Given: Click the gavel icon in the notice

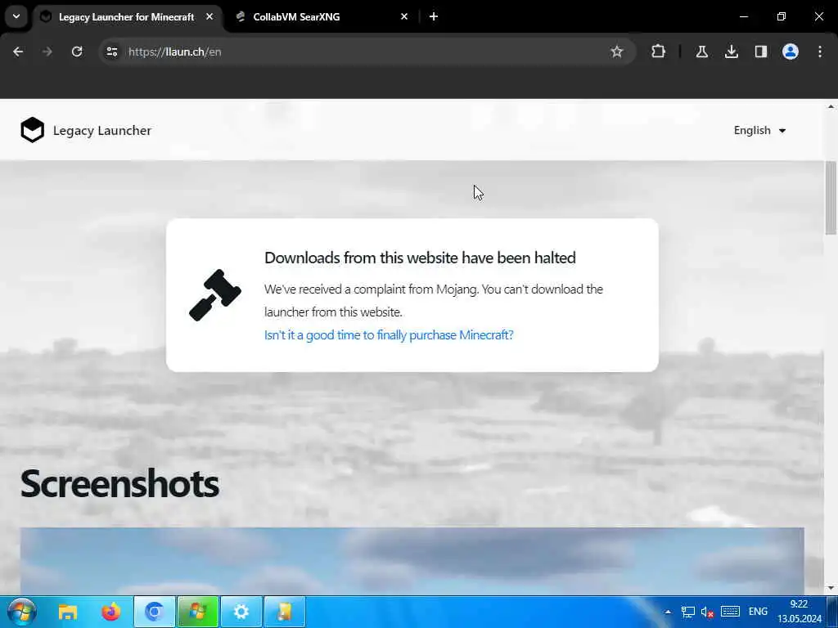Looking at the screenshot, I should 215,294.
